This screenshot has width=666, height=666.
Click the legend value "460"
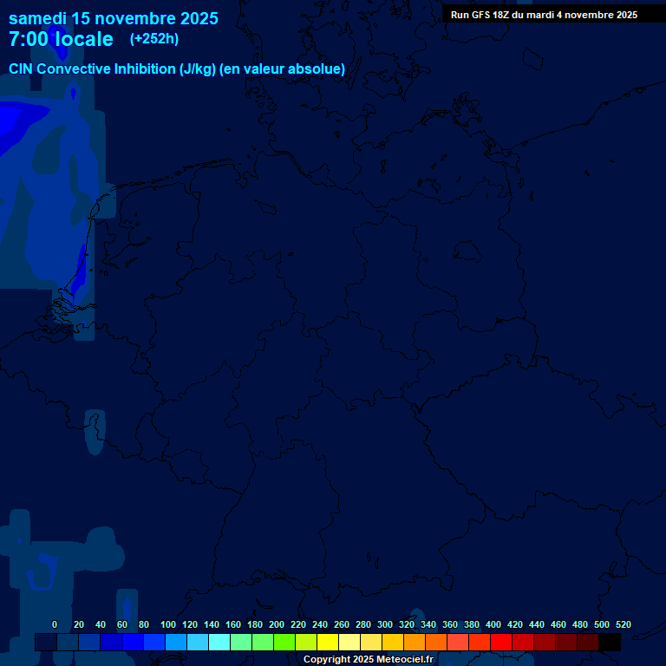(x=558, y=624)
